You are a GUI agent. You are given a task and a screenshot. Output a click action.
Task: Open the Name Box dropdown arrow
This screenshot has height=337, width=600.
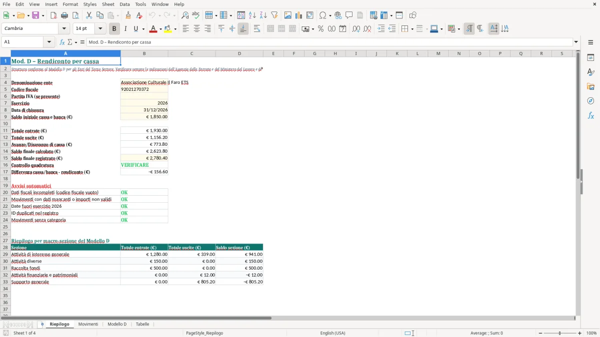click(x=49, y=42)
